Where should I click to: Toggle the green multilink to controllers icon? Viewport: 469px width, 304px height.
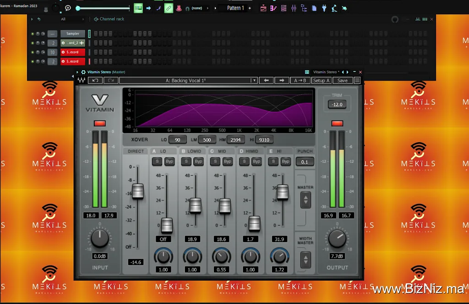(169, 8)
